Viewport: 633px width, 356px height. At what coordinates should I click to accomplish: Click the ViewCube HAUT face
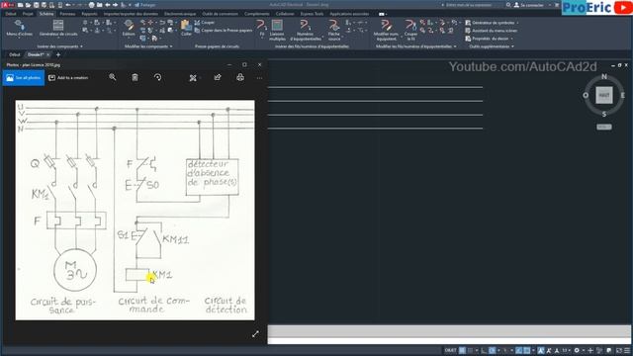[x=604, y=95]
